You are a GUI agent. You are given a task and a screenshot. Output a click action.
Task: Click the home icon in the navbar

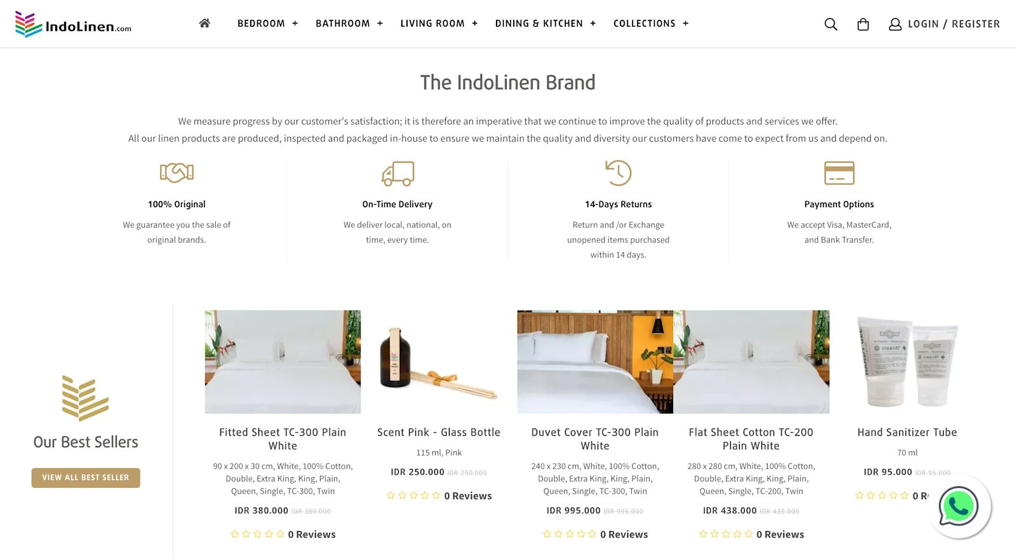coord(204,22)
